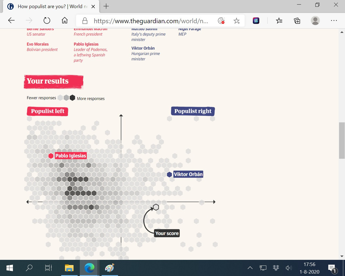Click the More responses legend text

91,99
